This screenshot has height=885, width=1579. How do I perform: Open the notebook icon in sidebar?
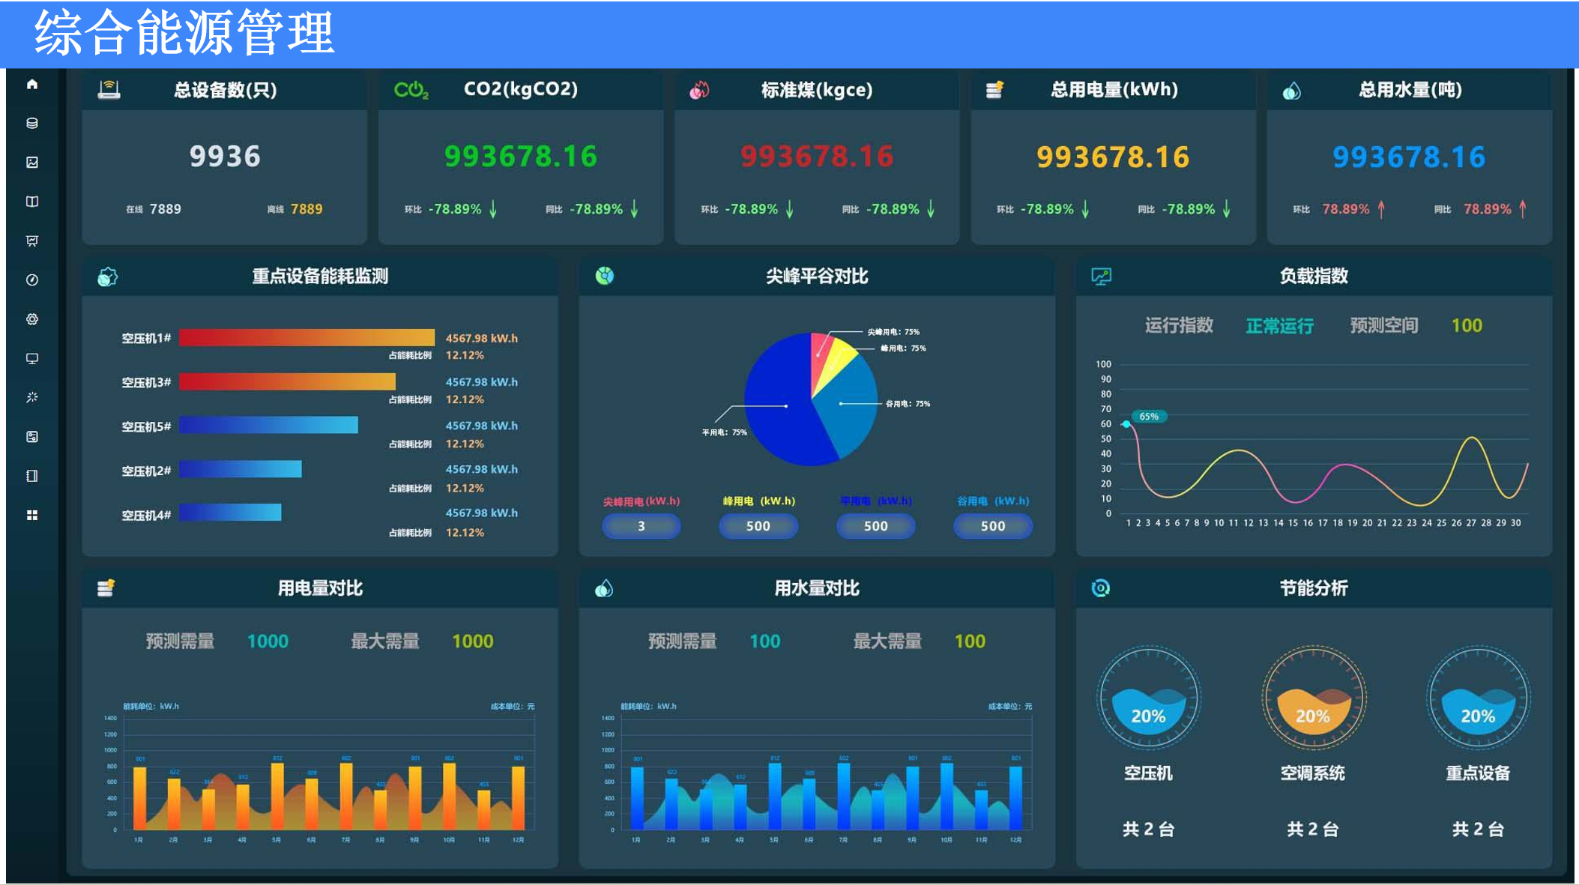32,476
